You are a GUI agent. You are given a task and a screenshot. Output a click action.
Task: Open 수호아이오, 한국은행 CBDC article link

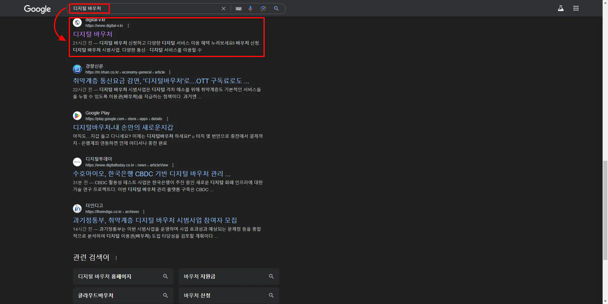point(152,174)
